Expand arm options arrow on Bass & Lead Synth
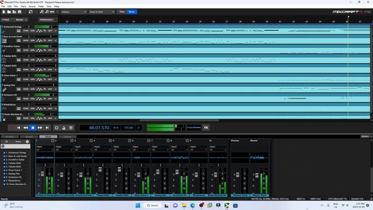 [55, 41]
